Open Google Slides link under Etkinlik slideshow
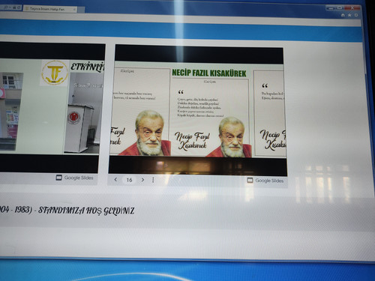This screenshot has width=375, height=281. (x=74, y=178)
